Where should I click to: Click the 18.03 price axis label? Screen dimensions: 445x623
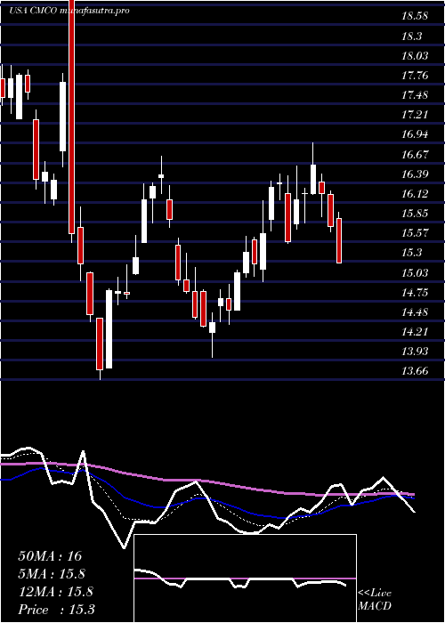point(414,55)
